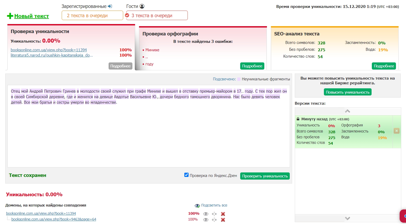This screenshot has width=406, height=224.
Task: Click the lilac Неуникальные фрагменты legend swatch
Action: point(239,79)
